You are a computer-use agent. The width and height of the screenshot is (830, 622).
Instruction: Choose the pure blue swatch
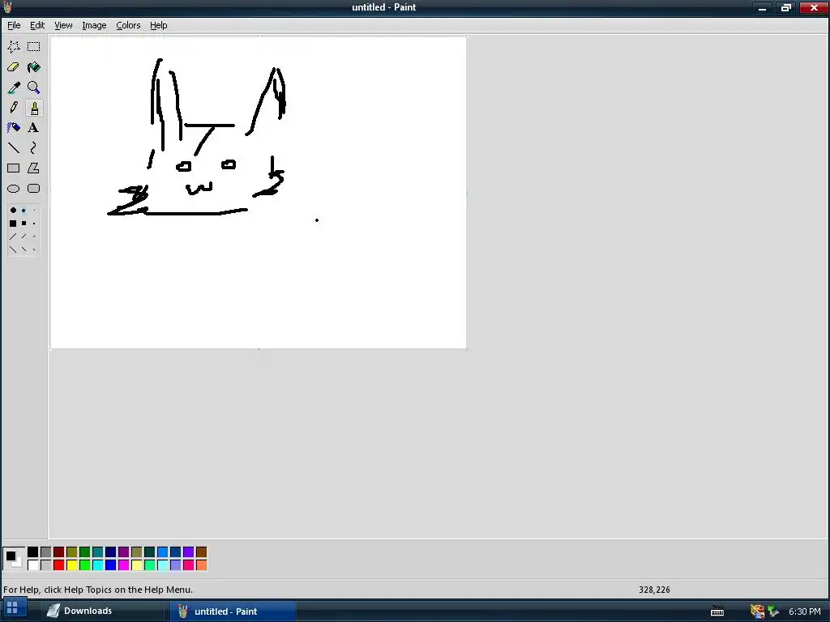click(110, 564)
